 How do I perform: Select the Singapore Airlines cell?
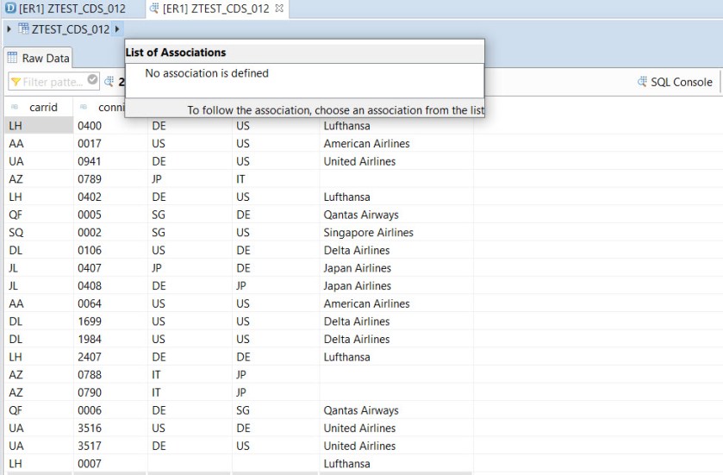click(x=368, y=233)
